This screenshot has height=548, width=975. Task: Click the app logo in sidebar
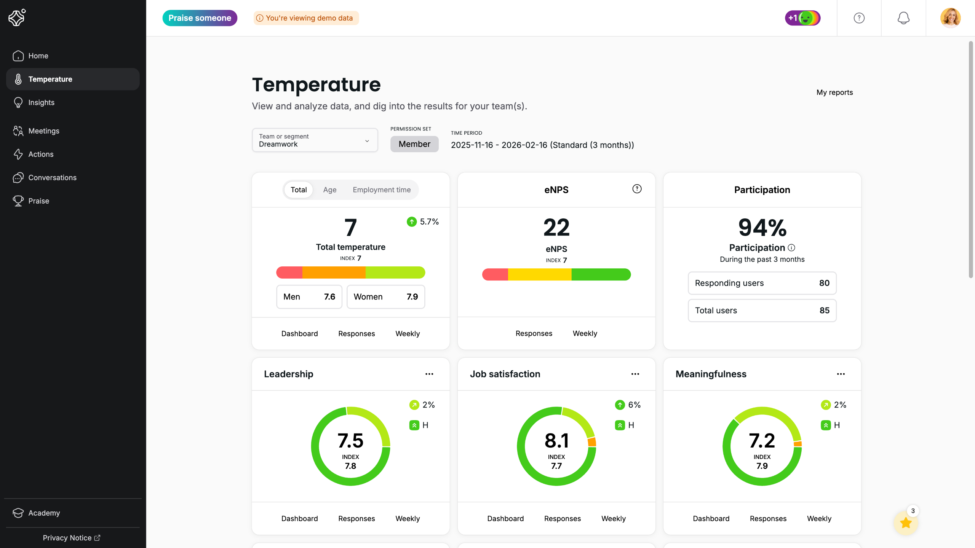click(17, 18)
